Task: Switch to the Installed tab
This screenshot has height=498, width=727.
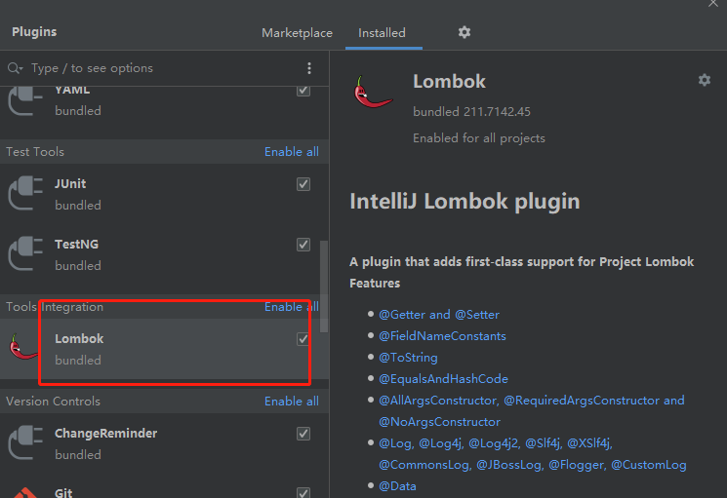Action: point(382,33)
